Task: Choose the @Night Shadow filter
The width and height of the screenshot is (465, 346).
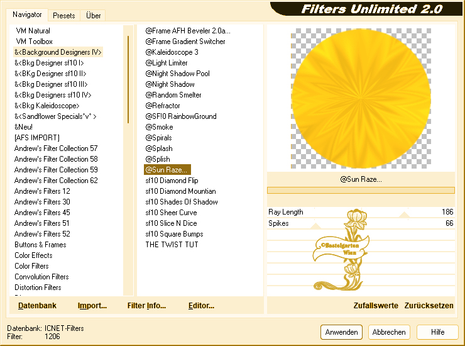Action: pyautogui.click(x=170, y=84)
